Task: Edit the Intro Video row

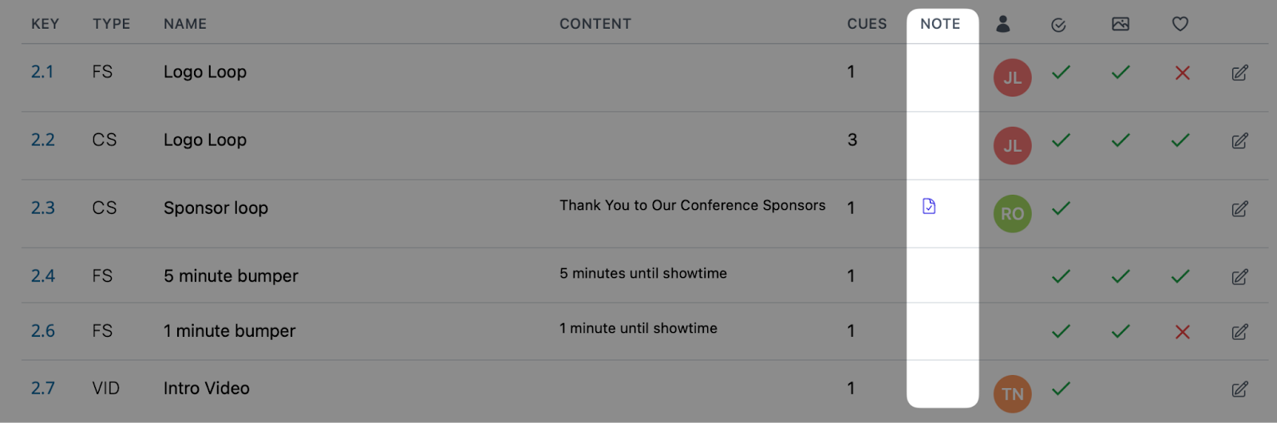Action: [x=1239, y=389]
